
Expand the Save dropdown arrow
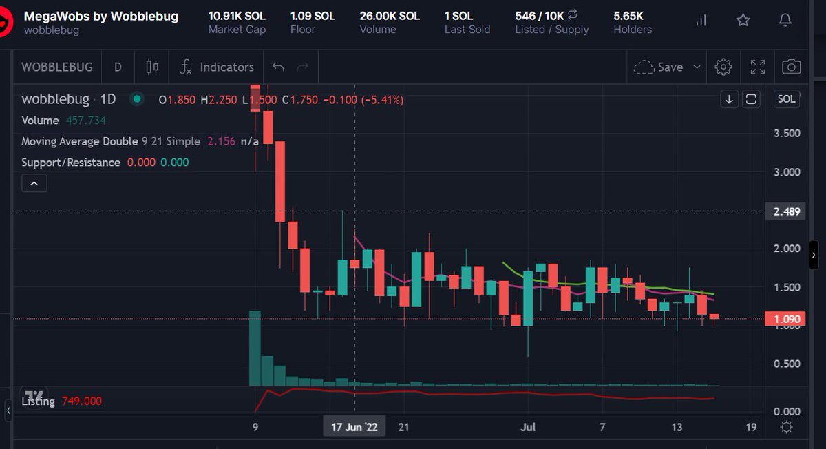(x=697, y=67)
